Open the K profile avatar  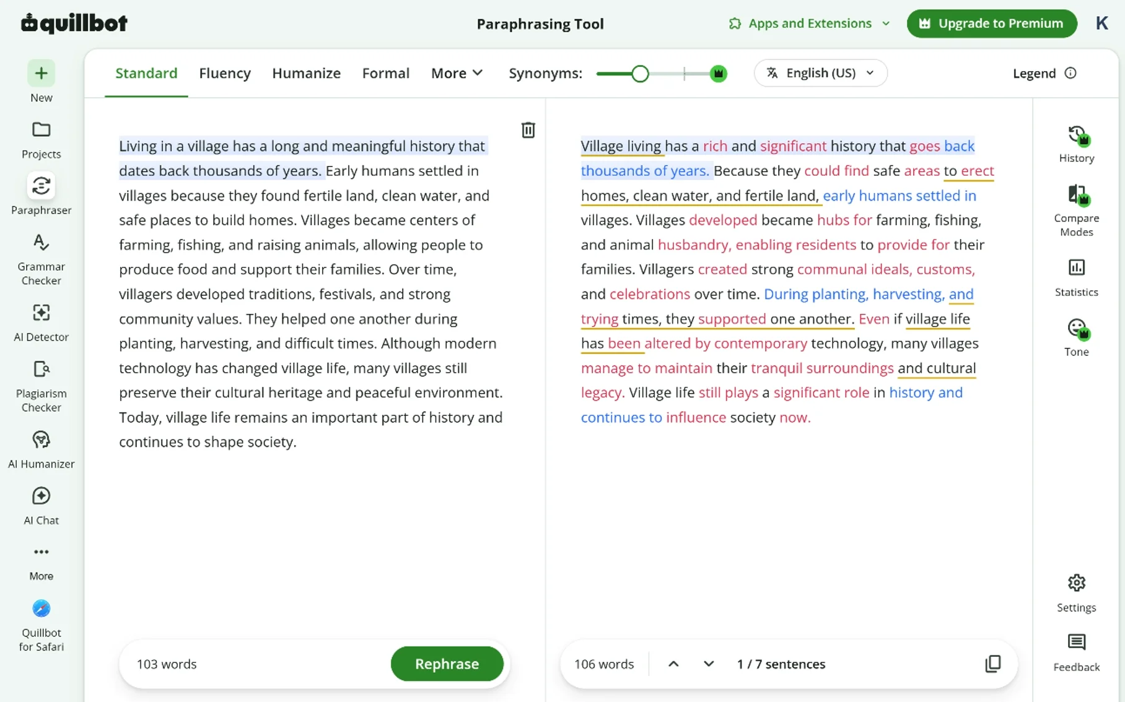[1101, 24]
